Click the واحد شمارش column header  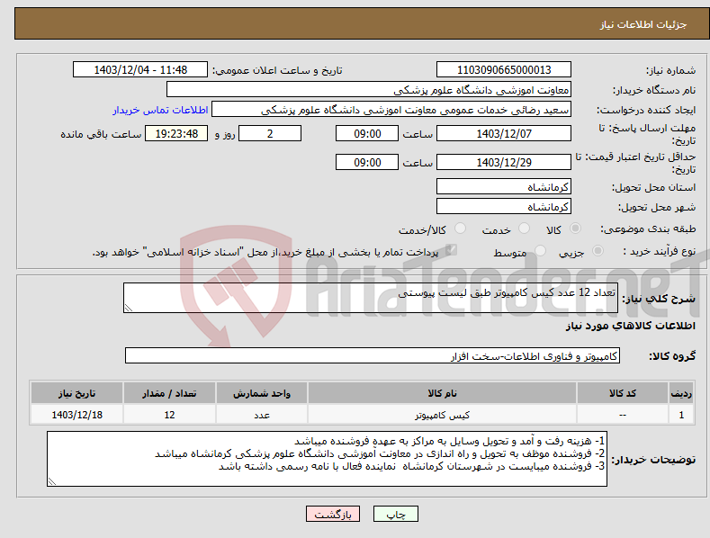[262, 393]
